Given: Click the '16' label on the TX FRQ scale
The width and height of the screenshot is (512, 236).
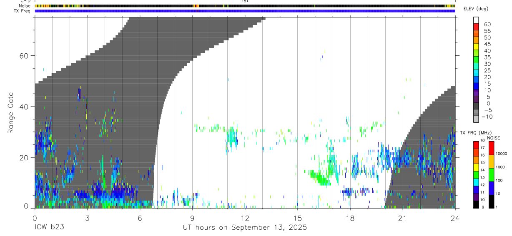Looking at the screenshot, I should 483,155.
